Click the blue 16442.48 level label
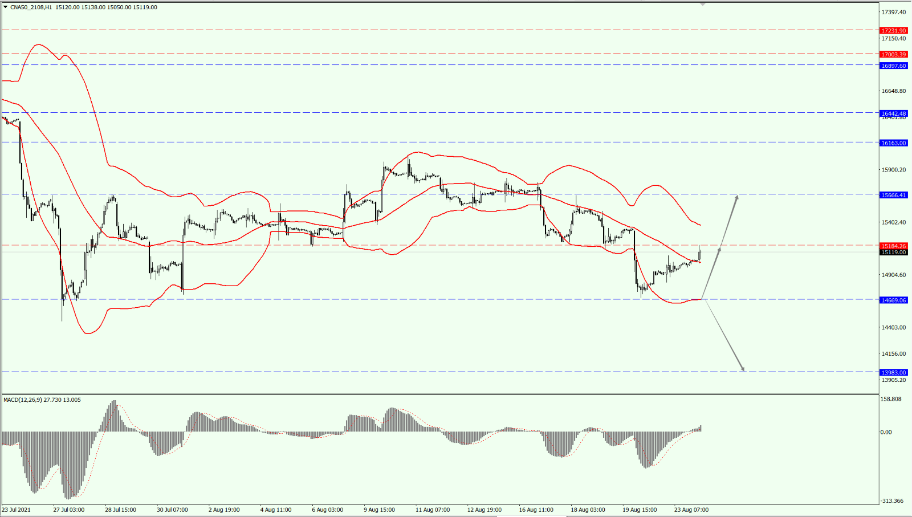 click(x=893, y=113)
